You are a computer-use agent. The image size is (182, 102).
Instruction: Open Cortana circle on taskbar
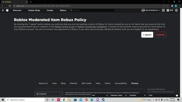click(x=47, y=100)
